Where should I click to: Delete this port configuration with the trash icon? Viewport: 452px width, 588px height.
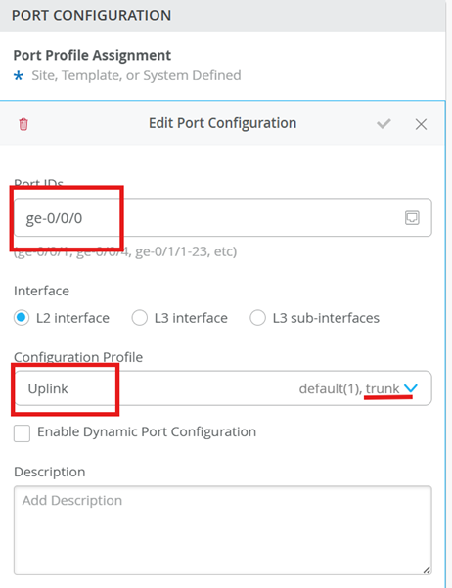pyautogui.click(x=23, y=124)
